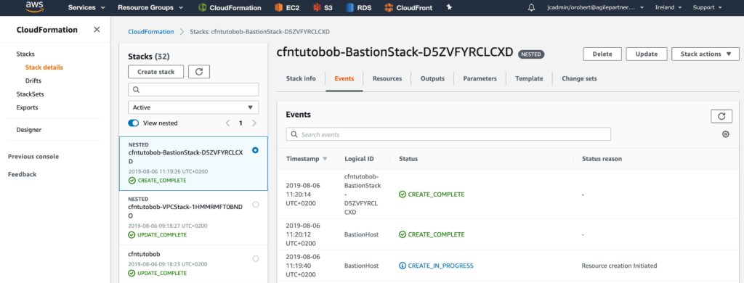Open the S3 shortcut icon

point(317,7)
